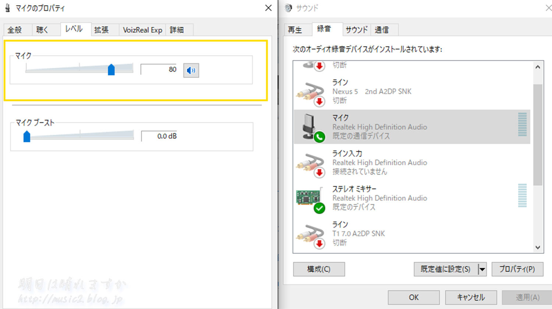Select the ライン入力 device icon
552x309 pixels.
point(311,165)
